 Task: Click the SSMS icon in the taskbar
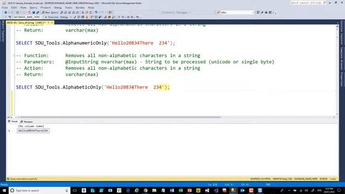click(x=233, y=190)
